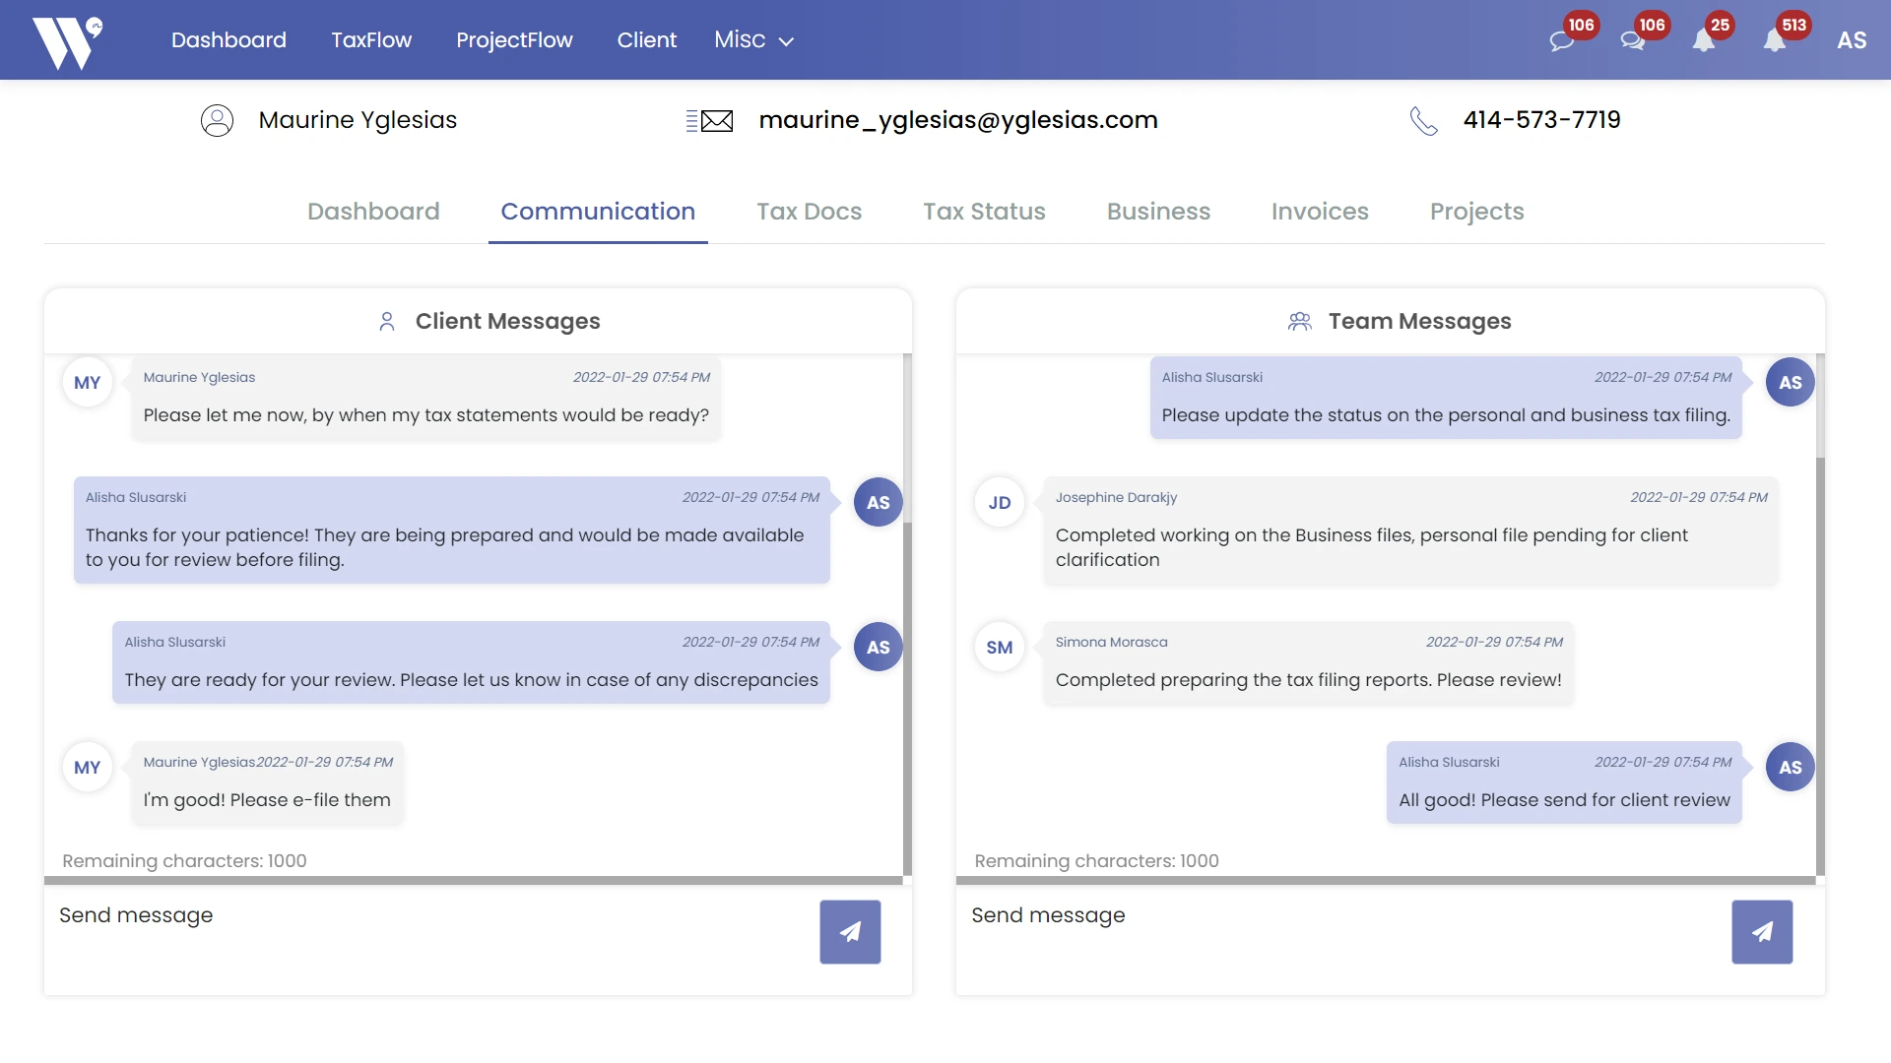
Task: Click the MY avatar on the first client message
Action: [87, 382]
